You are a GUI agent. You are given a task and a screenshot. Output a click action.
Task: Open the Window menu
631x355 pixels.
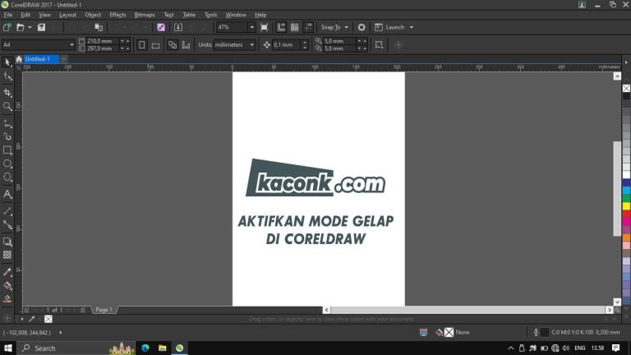236,15
